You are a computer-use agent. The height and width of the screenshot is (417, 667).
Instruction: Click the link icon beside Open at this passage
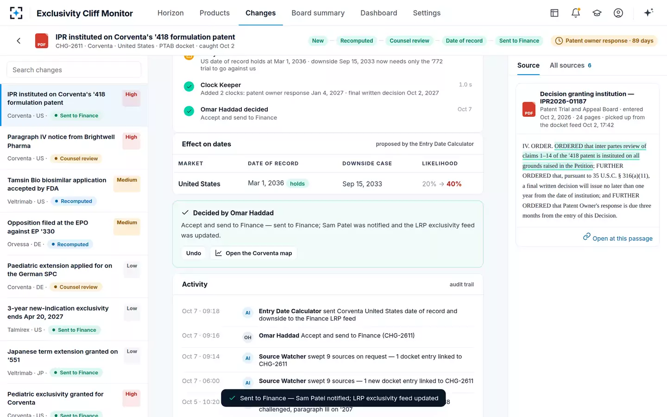586,237
